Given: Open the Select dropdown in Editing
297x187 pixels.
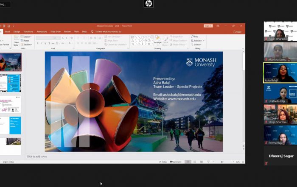Looking at the screenshot, I should tap(196, 45).
